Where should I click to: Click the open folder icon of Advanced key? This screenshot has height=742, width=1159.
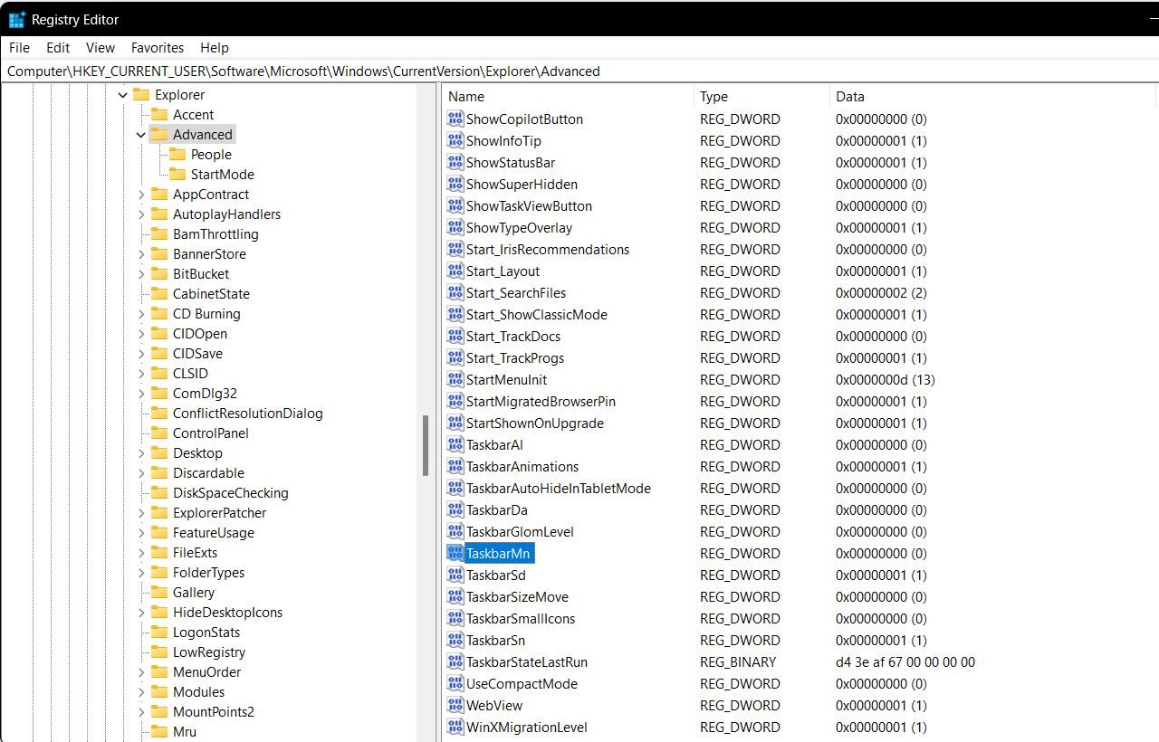(x=159, y=134)
